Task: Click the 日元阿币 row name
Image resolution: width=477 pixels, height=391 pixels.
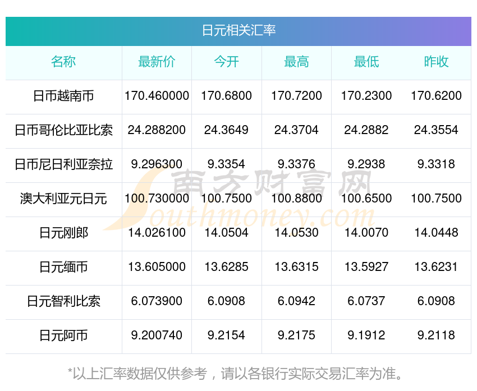Action: (x=63, y=335)
